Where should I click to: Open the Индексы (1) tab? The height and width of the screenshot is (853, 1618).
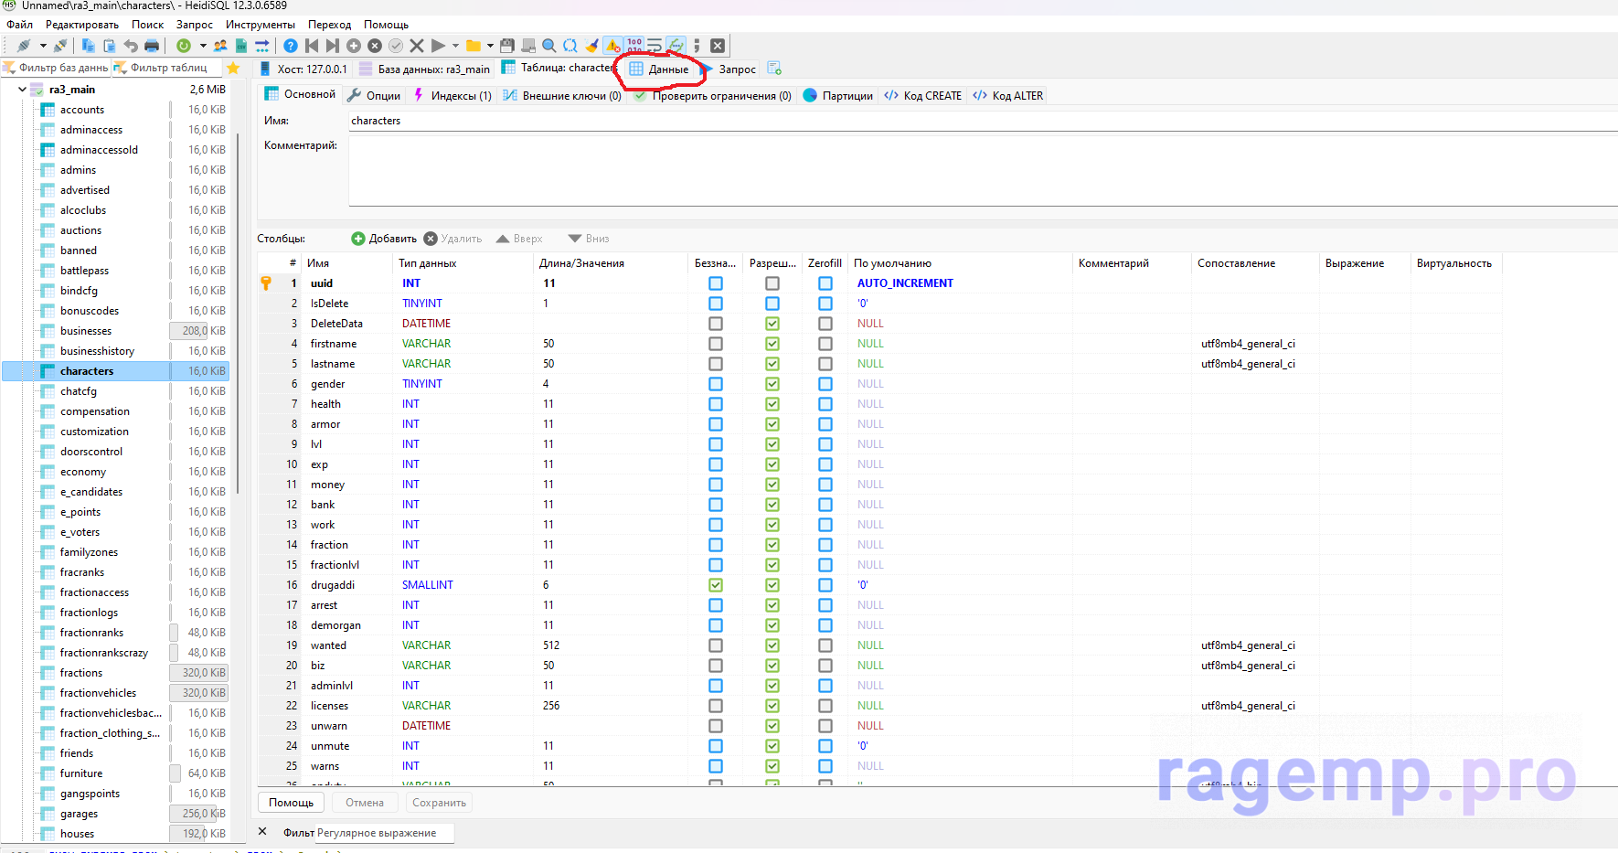click(452, 95)
